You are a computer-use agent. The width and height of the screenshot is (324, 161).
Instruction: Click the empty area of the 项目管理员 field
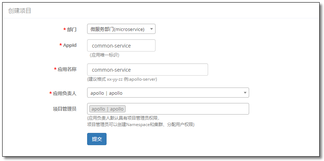[186, 109]
